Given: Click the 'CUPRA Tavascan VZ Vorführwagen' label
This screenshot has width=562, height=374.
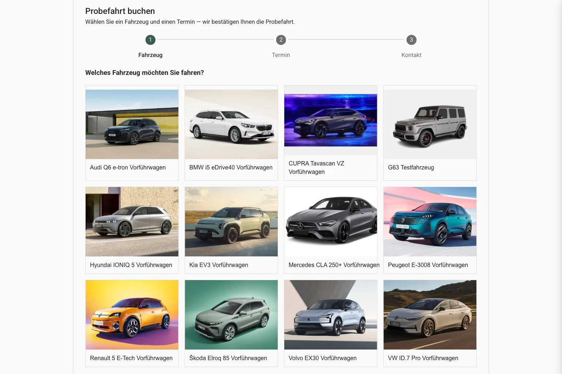Looking at the screenshot, I should 316,168.
